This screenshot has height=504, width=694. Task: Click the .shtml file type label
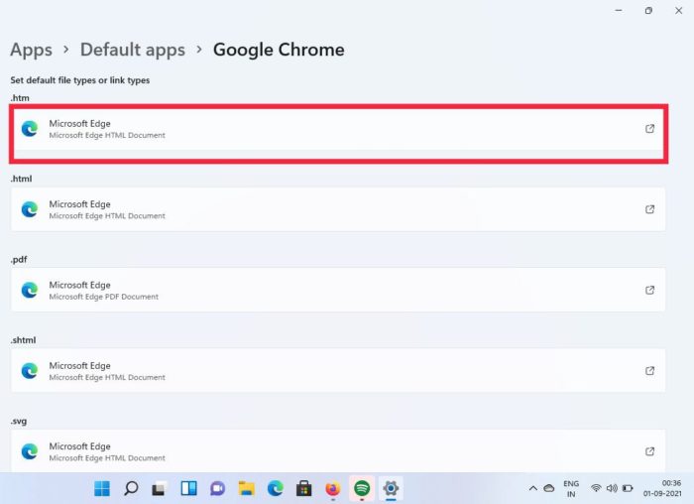pyautogui.click(x=23, y=340)
